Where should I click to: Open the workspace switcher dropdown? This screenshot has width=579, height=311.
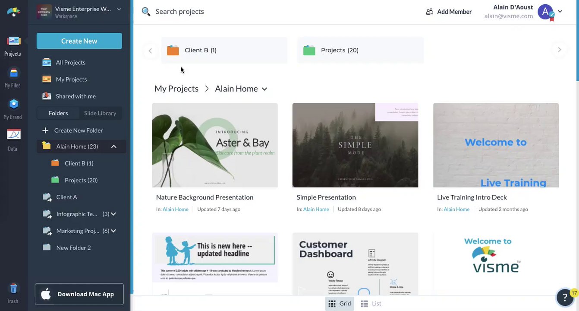[x=119, y=9]
